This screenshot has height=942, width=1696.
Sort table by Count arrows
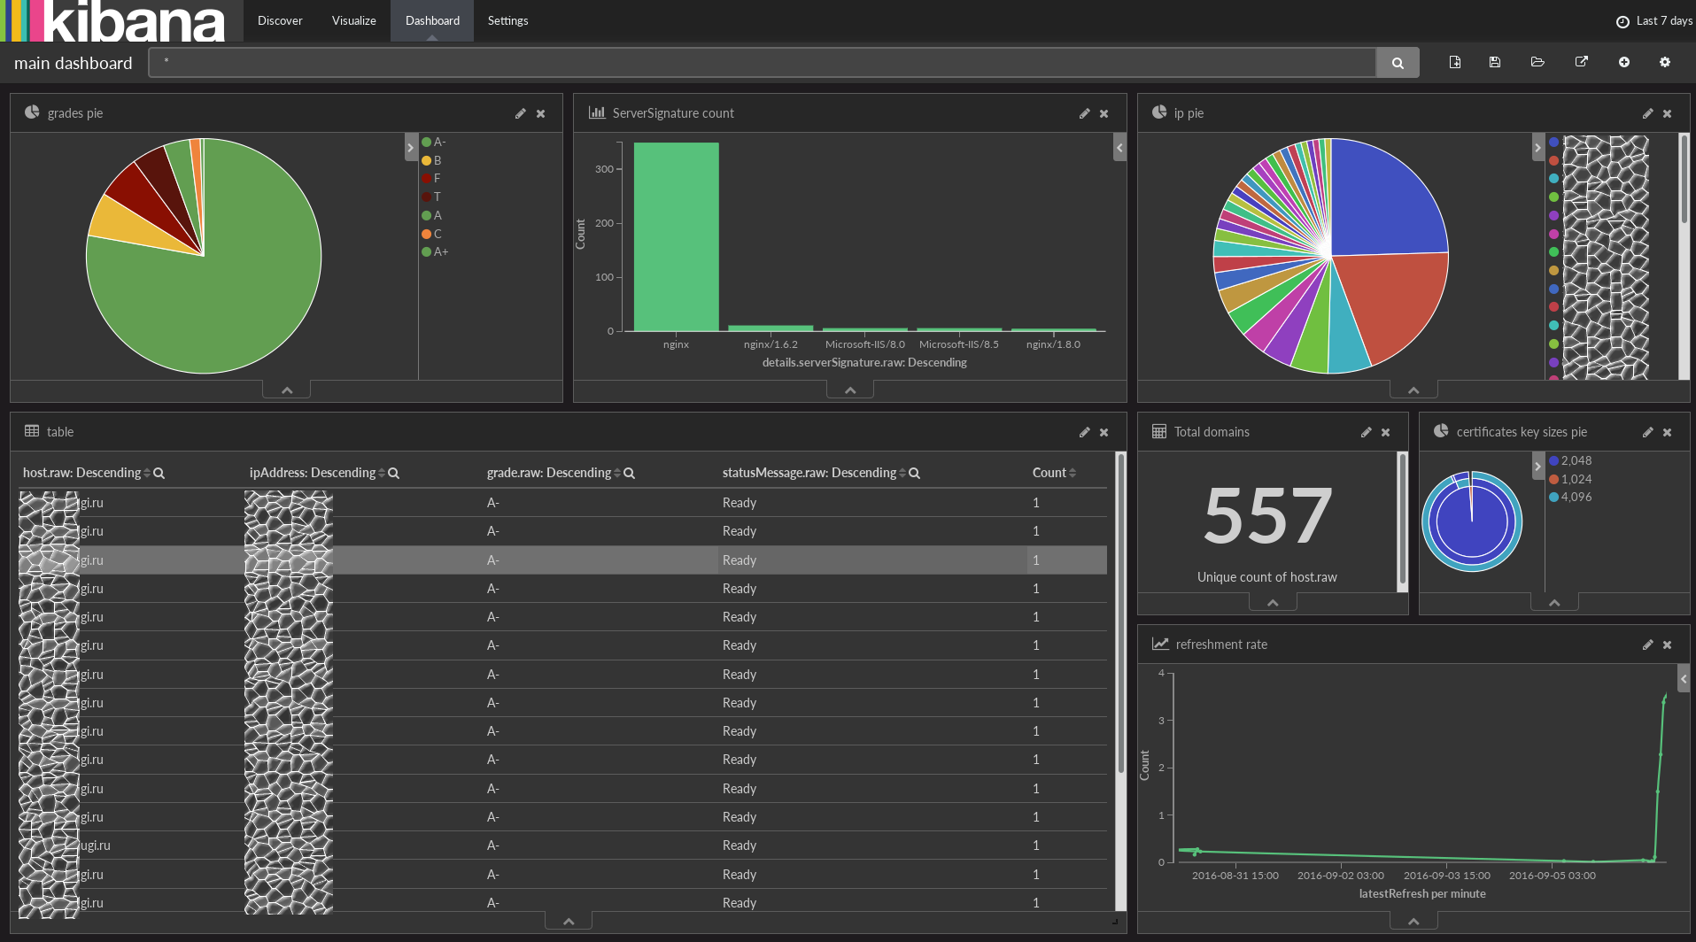click(x=1073, y=474)
